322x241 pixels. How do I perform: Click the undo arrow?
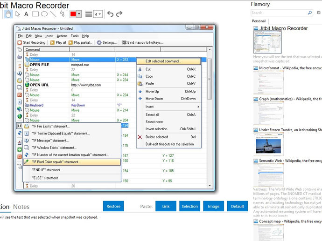click(110, 14)
